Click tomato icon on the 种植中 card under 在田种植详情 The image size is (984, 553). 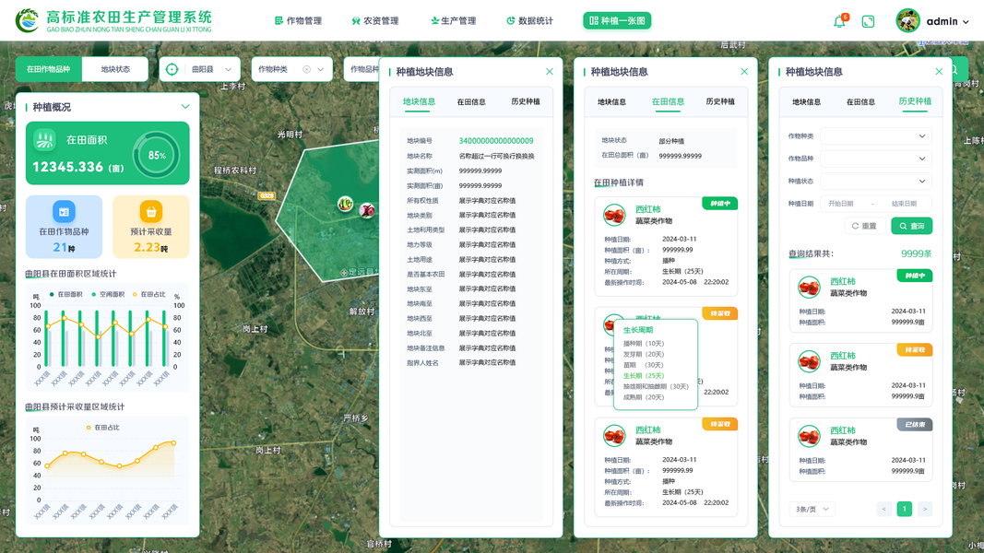(x=614, y=215)
